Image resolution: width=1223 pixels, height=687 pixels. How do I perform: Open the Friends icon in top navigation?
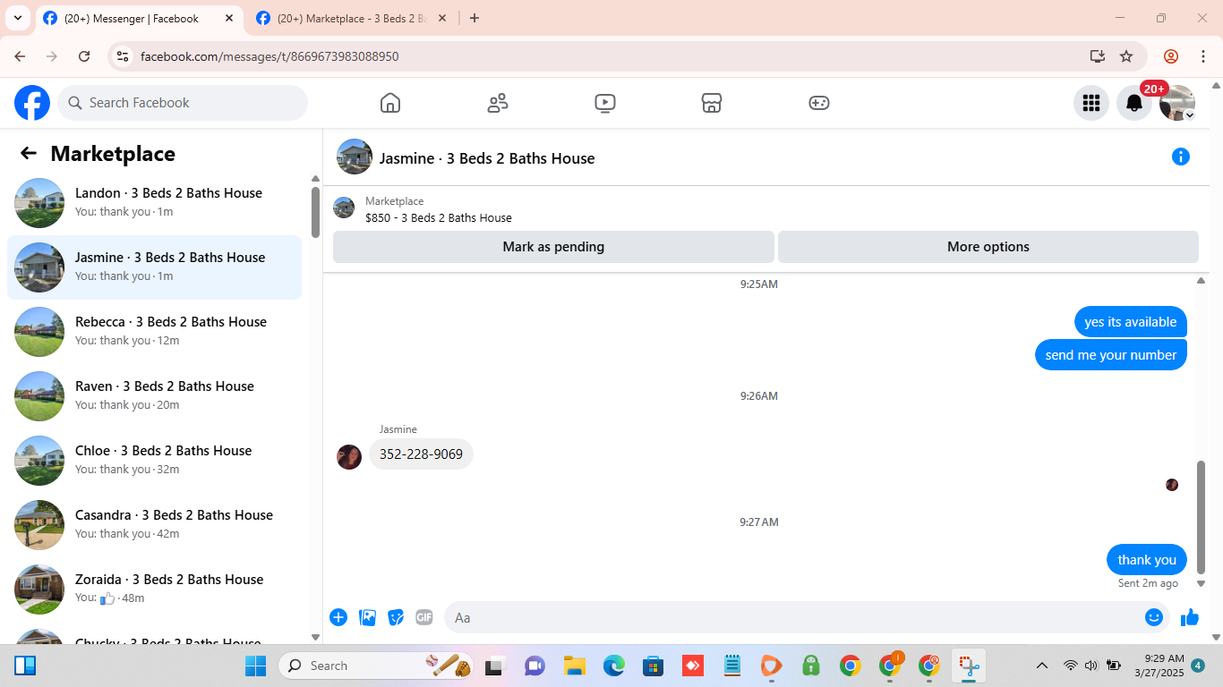(498, 103)
